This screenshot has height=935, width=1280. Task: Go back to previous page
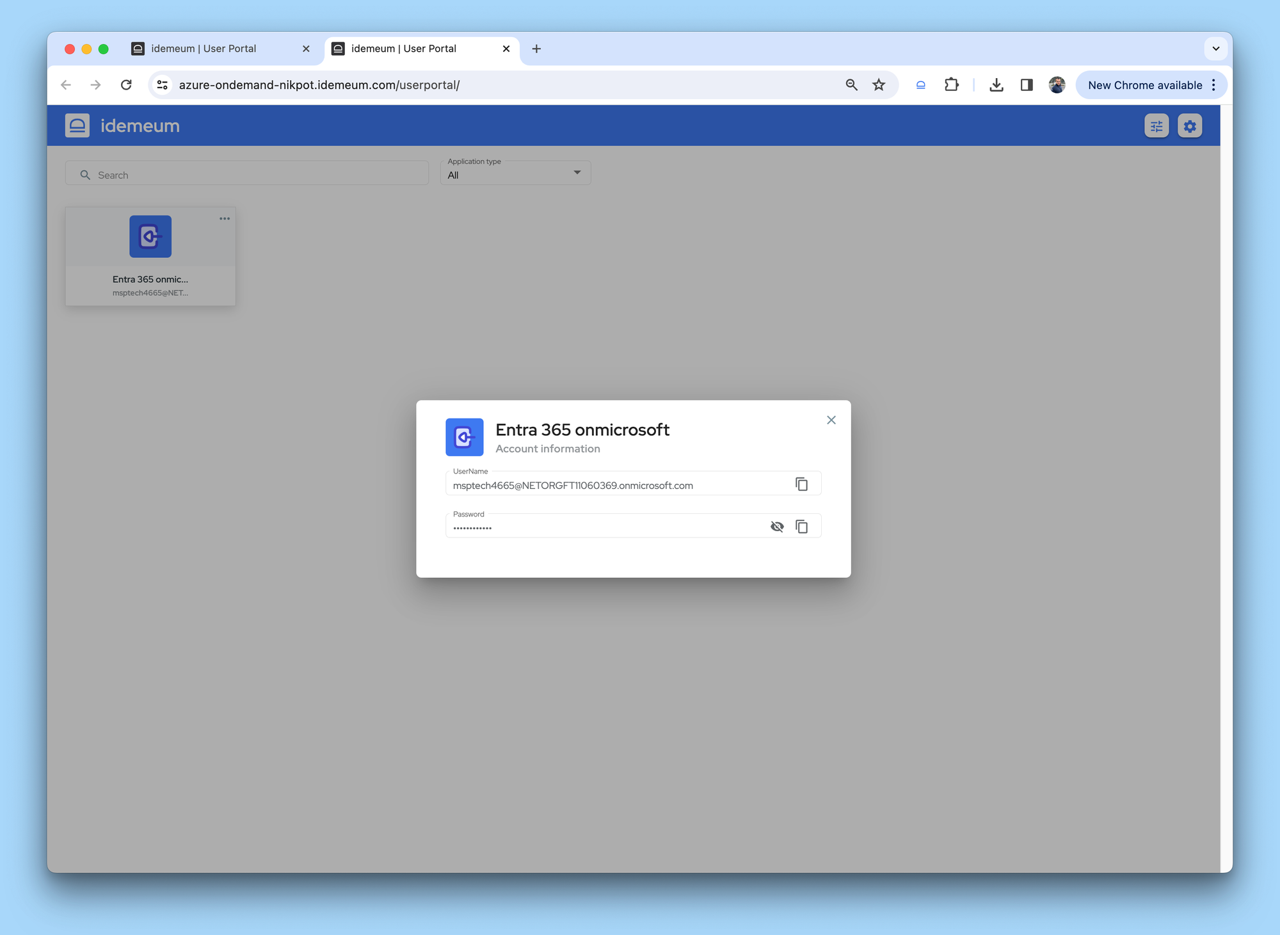pos(66,84)
